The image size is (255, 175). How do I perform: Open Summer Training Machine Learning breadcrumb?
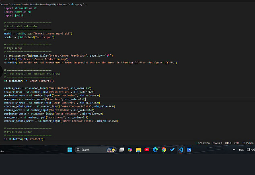[33, 4]
